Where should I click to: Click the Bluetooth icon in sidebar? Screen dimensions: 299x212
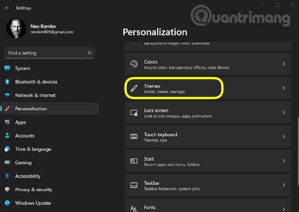7,82
